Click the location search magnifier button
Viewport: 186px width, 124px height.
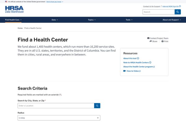coord(97,106)
